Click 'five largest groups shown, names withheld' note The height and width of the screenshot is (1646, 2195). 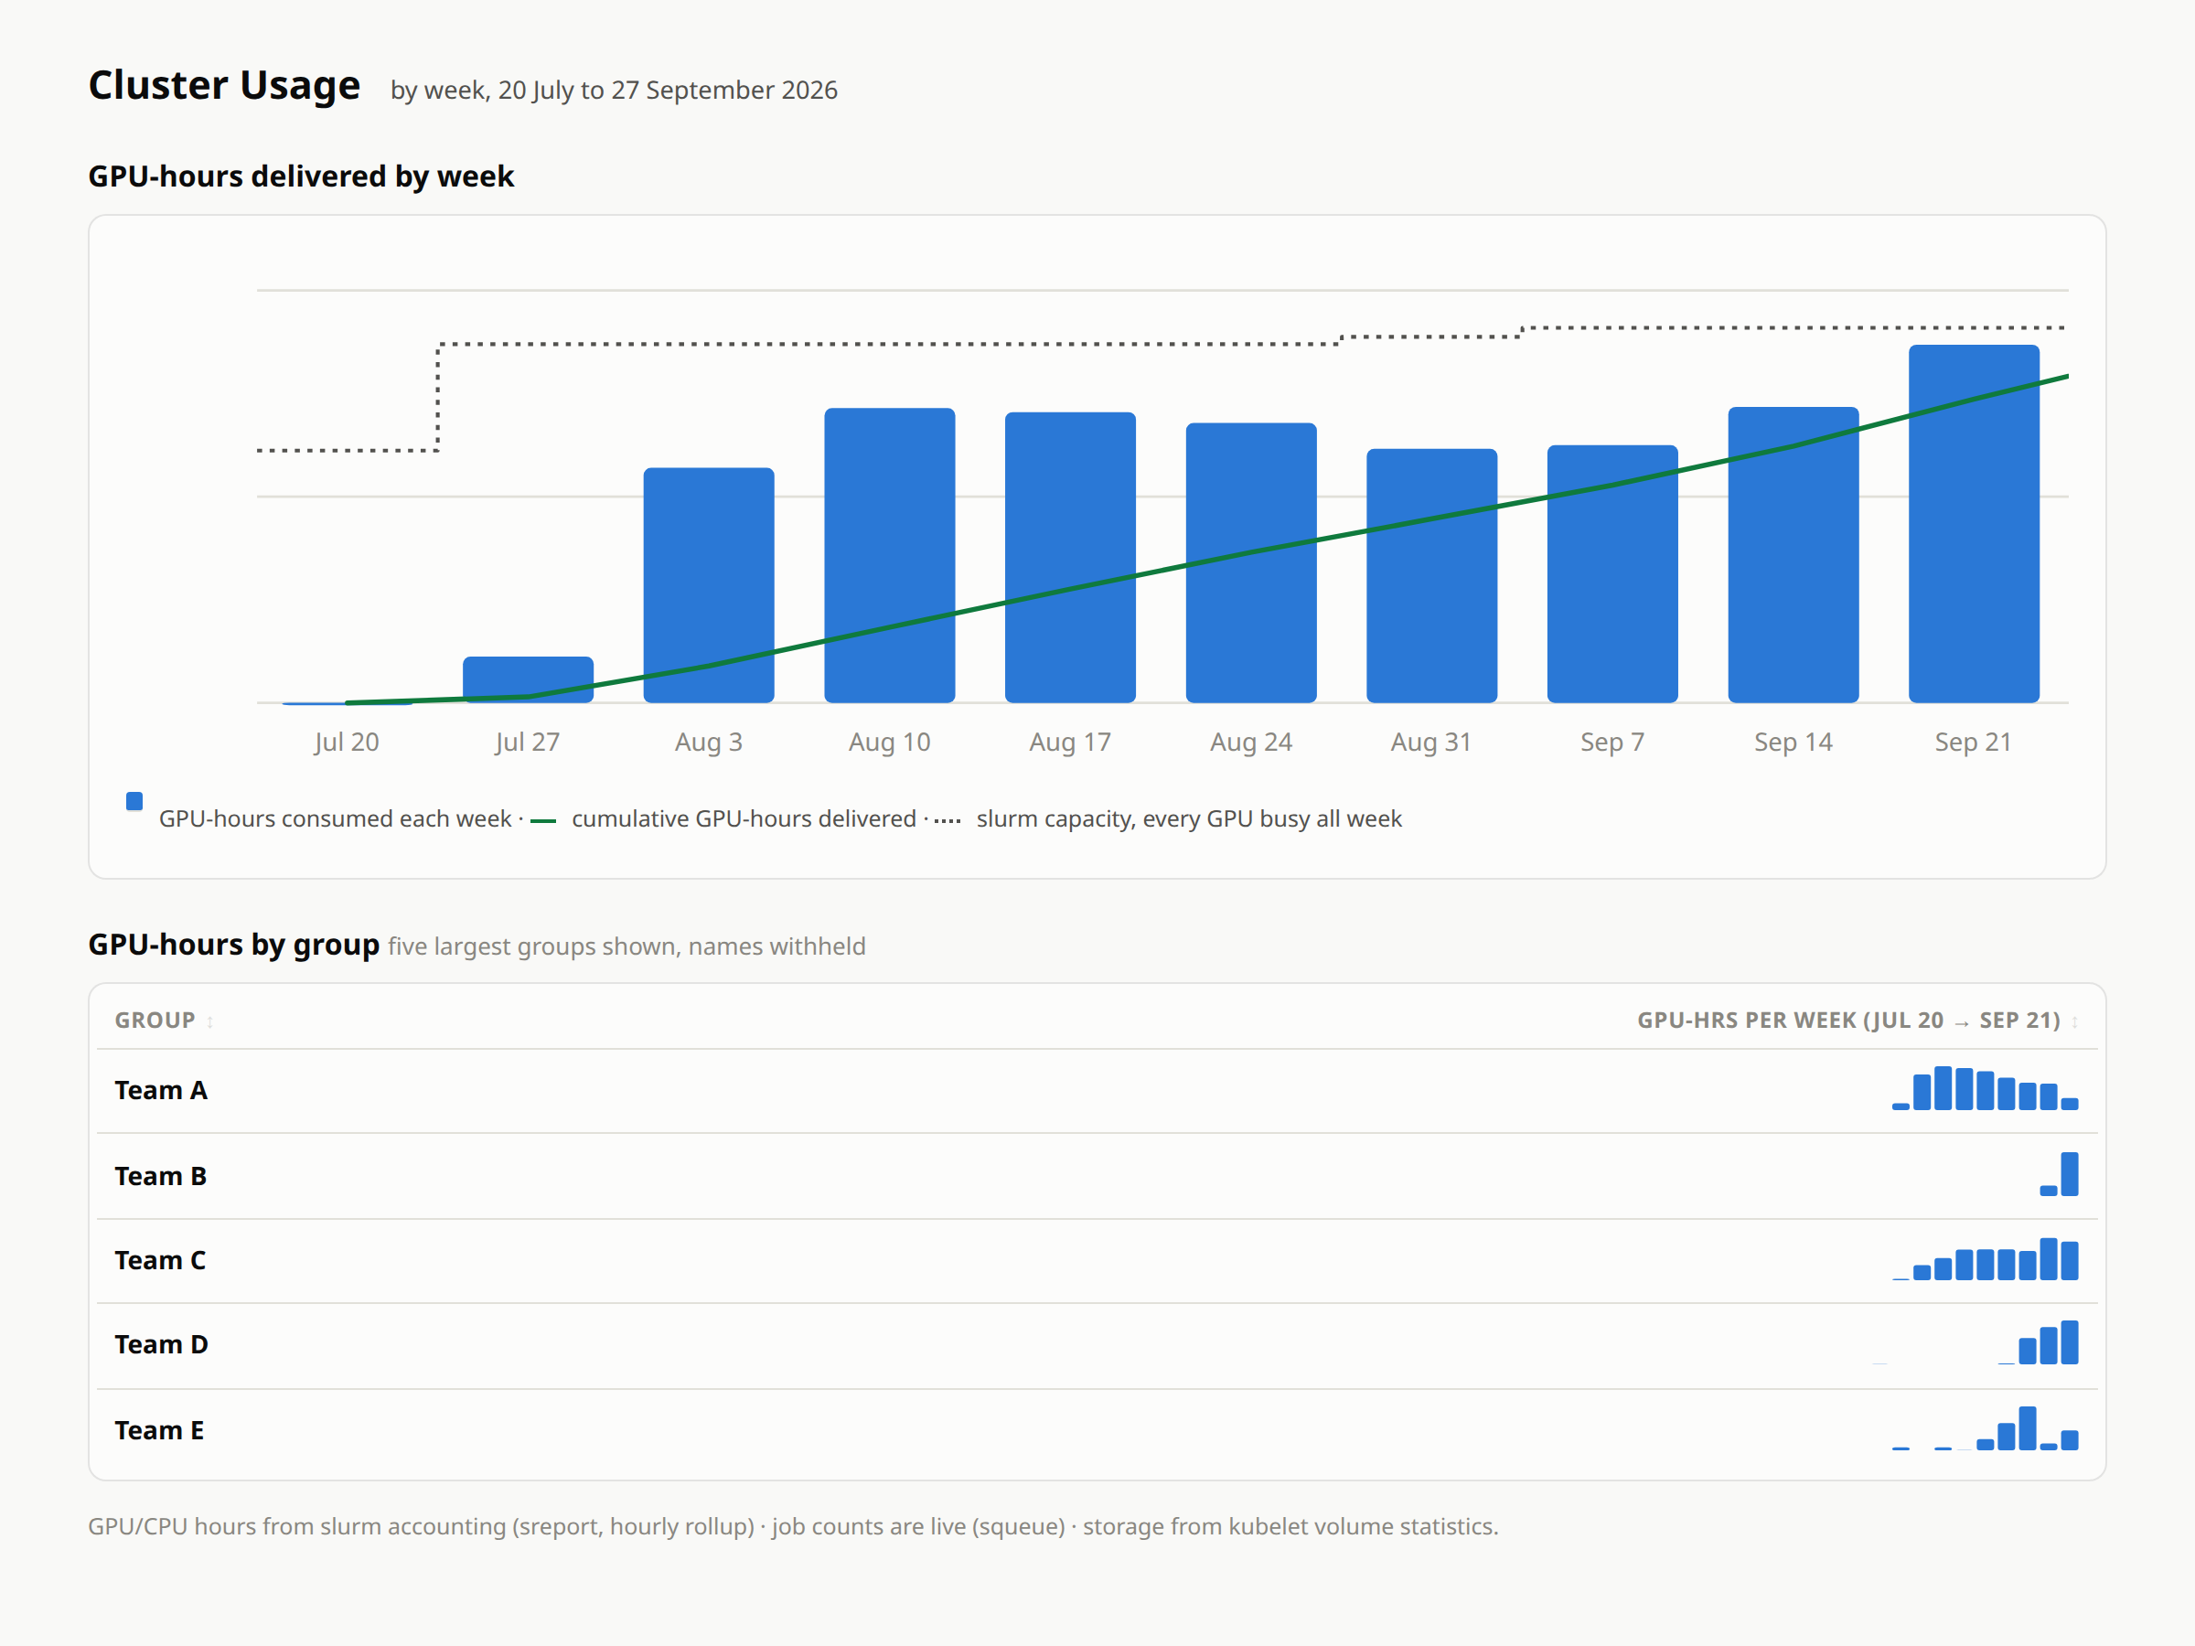point(626,946)
